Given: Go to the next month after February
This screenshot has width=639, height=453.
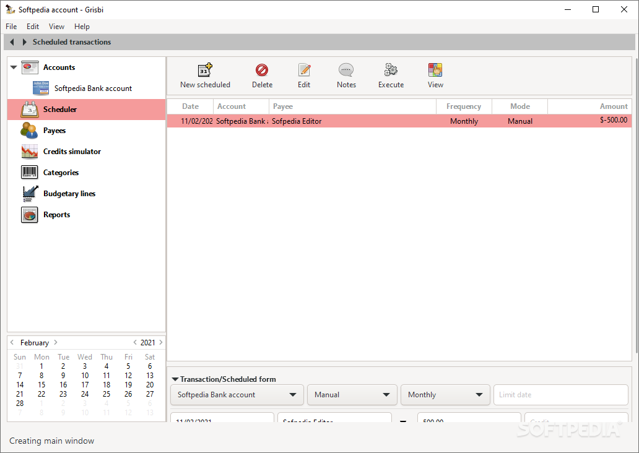Looking at the screenshot, I should [56, 342].
